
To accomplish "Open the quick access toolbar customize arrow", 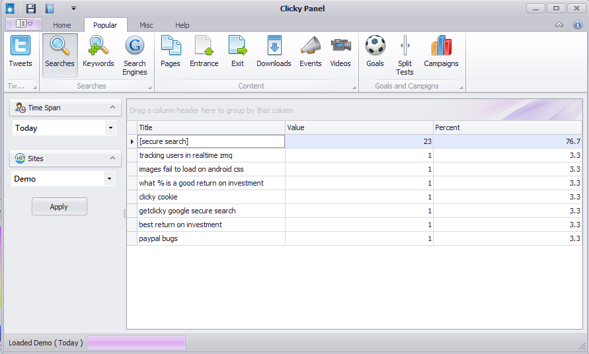I will 73,9.
